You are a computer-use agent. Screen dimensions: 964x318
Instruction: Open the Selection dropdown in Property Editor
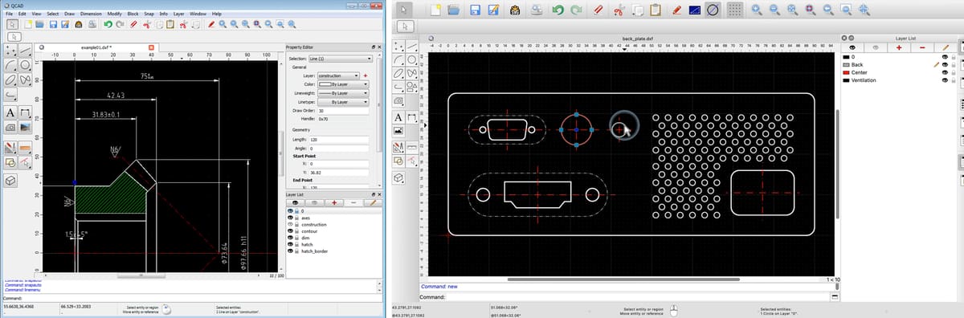pos(340,59)
